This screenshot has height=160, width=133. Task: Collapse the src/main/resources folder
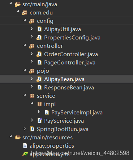[x=10, y=136]
